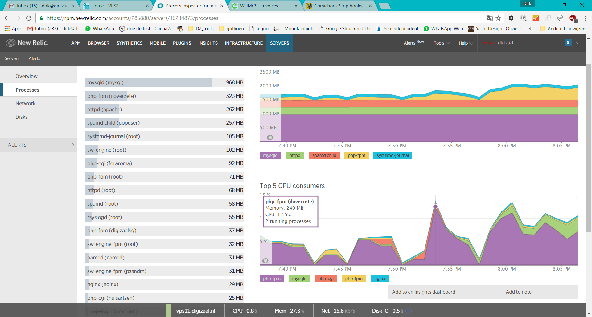592x317 pixels.
Task: Select the systemd-journal (root) row
Action: [165, 136]
